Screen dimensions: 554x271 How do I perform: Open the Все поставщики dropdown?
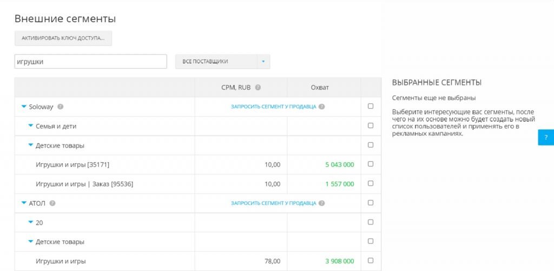click(222, 62)
